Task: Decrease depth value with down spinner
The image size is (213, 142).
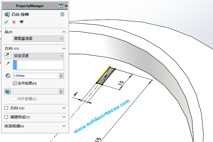Action: click(61, 77)
